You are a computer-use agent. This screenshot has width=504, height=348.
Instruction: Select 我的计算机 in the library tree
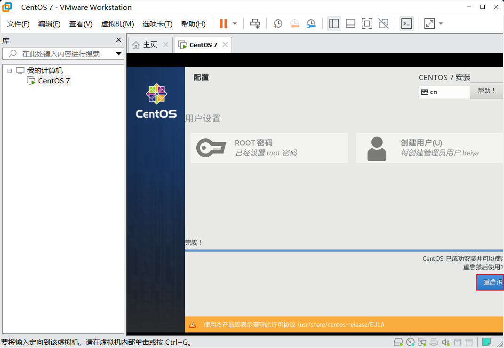[x=45, y=71]
